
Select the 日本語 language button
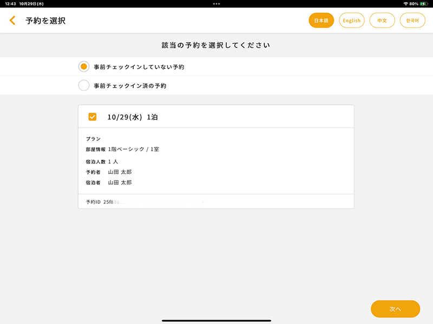click(321, 20)
